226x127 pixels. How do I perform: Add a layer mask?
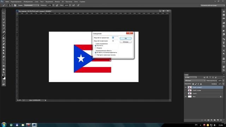208,120
